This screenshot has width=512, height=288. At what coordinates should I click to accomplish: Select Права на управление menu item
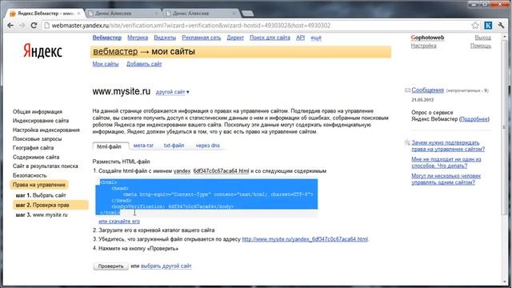tap(39, 185)
